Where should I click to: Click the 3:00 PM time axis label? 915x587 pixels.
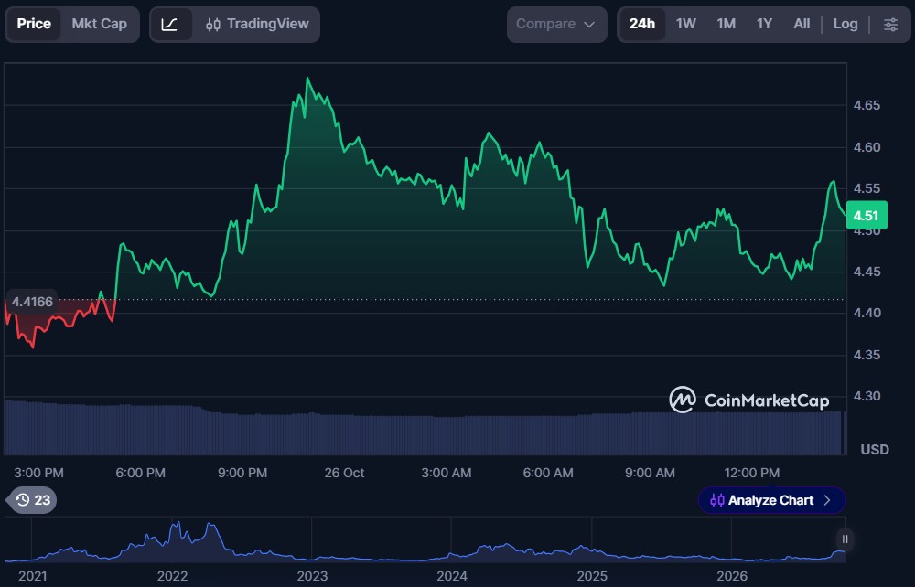(38, 473)
